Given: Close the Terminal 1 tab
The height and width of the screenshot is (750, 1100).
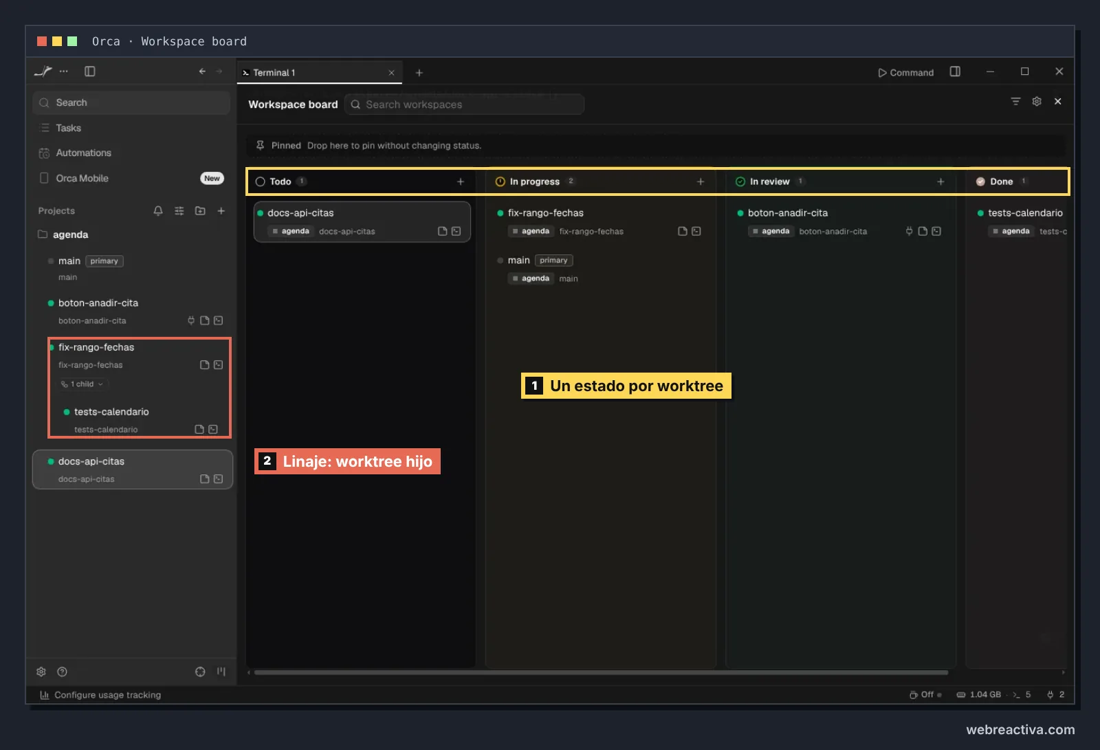Looking at the screenshot, I should pos(392,73).
